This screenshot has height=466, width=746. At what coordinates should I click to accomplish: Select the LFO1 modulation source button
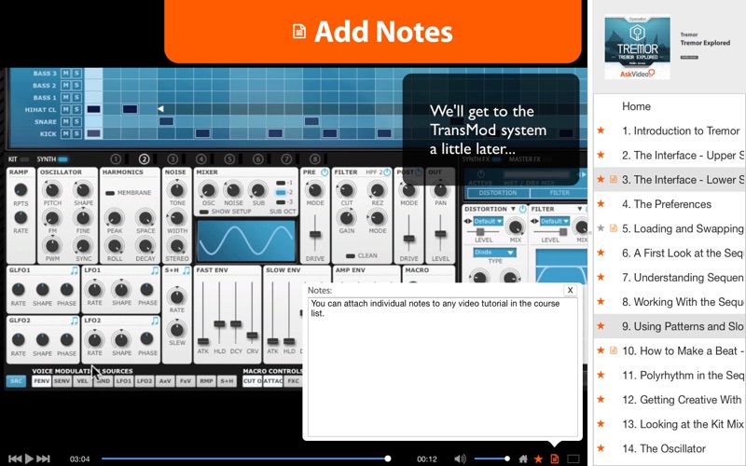124,381
